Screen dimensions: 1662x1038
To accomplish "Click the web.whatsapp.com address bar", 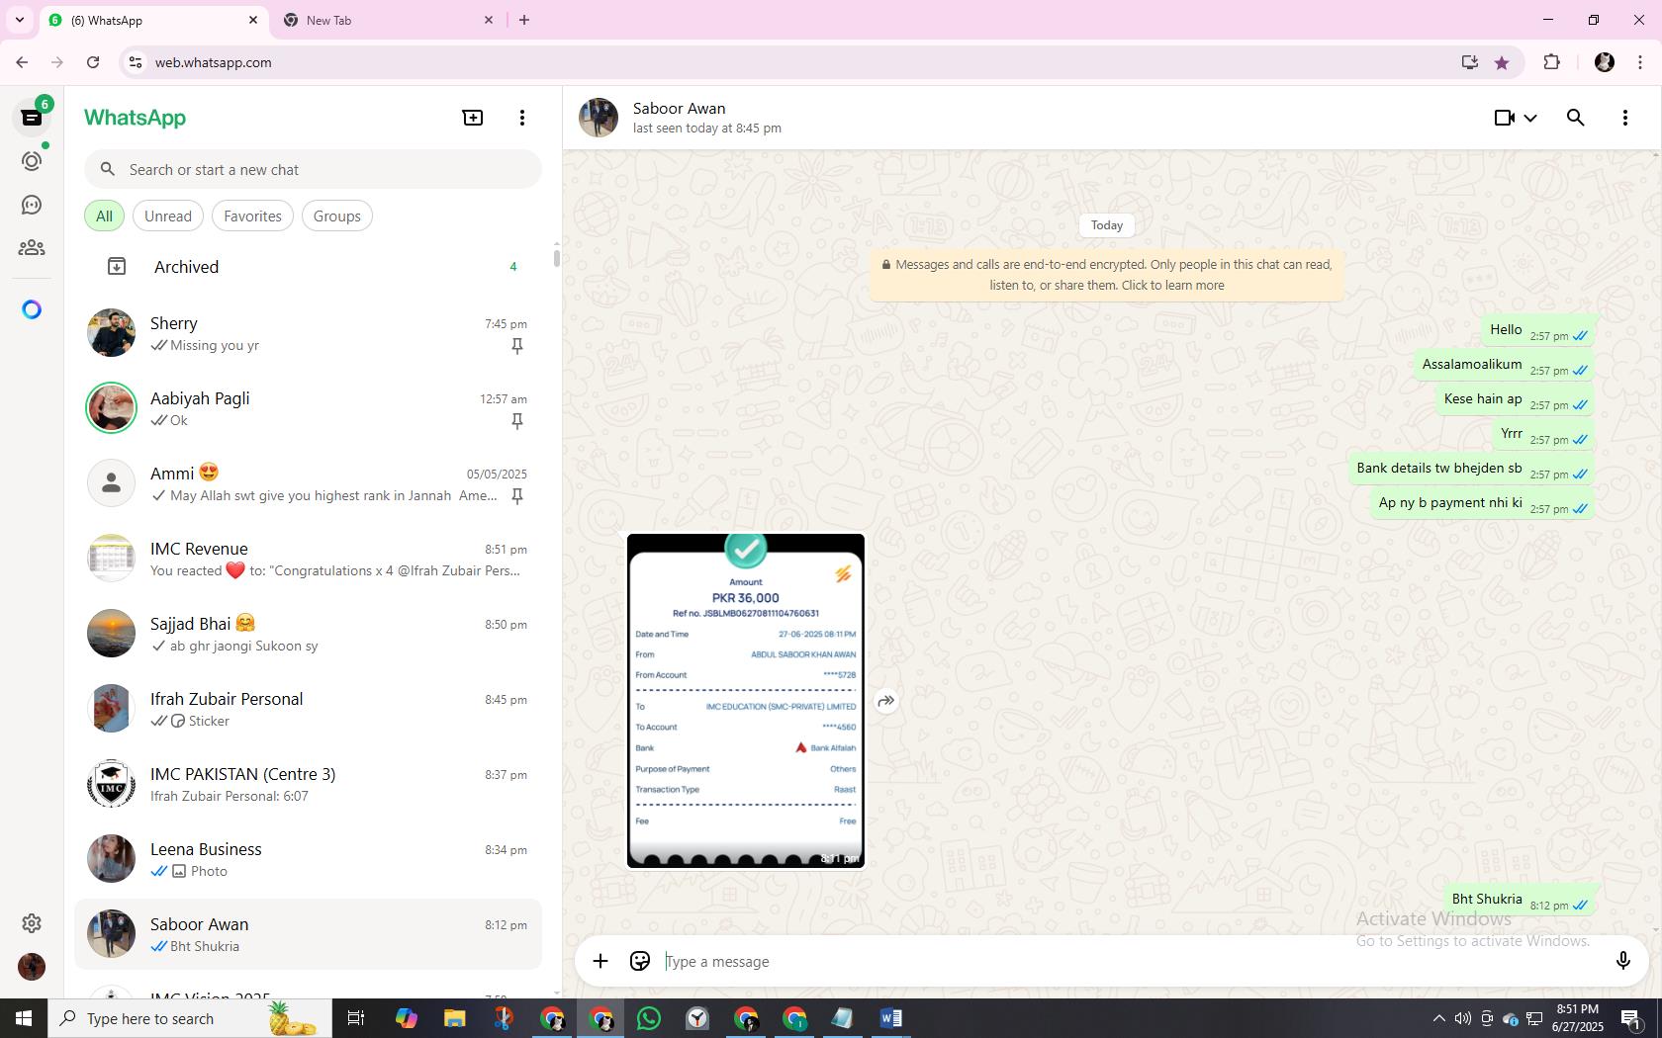I will [791, 62].
